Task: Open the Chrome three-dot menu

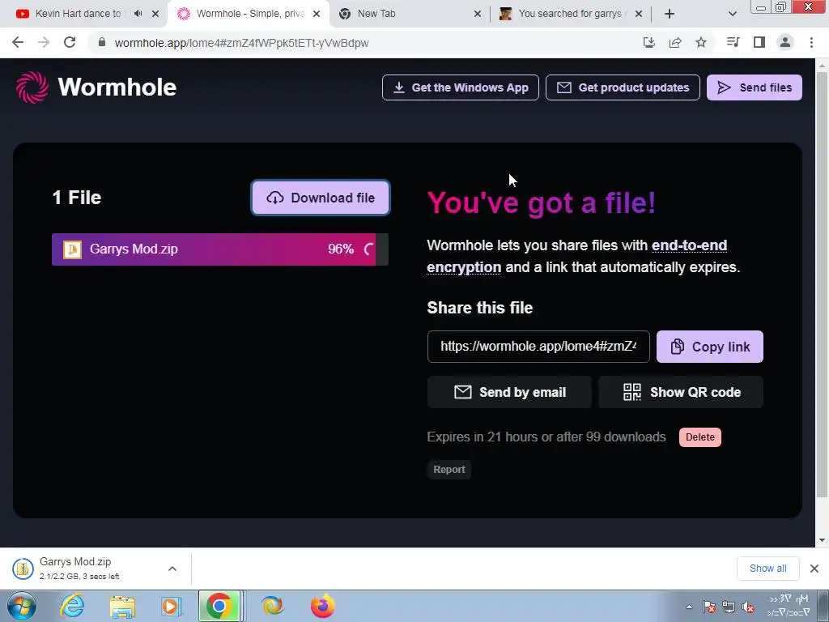Action: (811, 42)
